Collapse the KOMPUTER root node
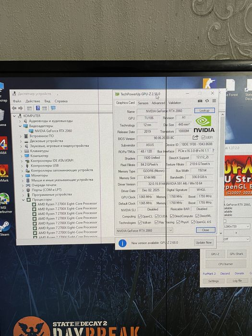252x336 pixels. (14, 116)
